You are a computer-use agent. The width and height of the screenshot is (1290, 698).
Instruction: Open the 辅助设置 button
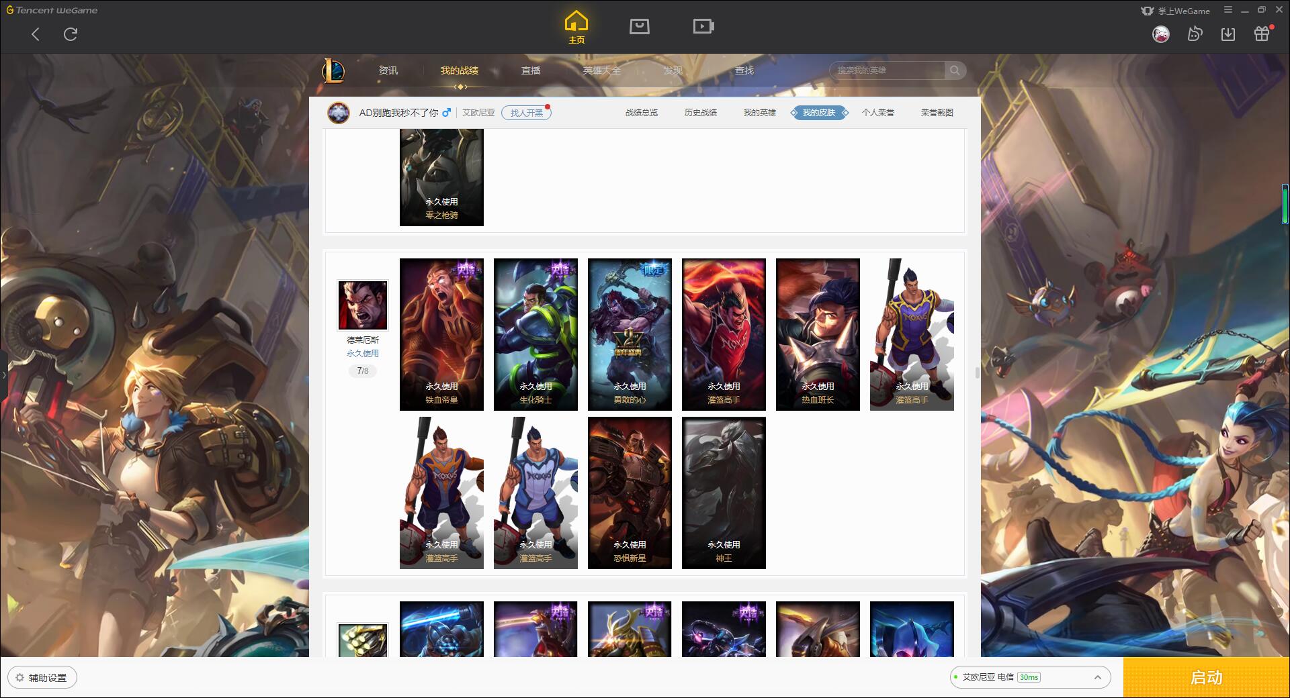(42, 678)
